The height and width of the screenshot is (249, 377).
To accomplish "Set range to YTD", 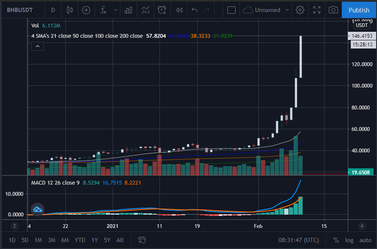I will tap(80, 240).
